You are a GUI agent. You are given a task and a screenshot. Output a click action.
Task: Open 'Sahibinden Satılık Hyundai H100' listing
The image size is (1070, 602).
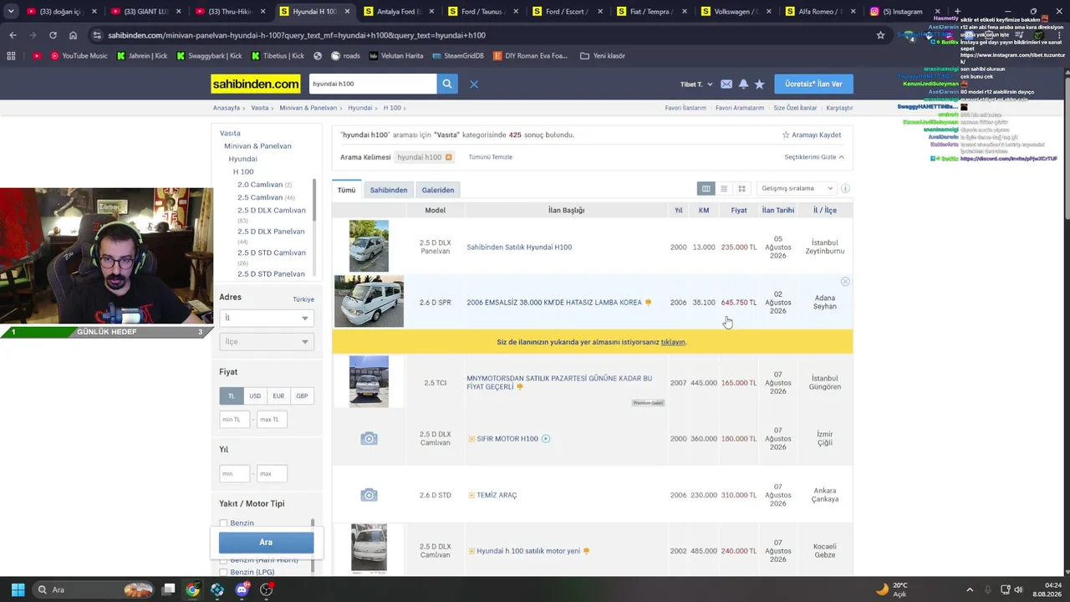pos(519,247)
